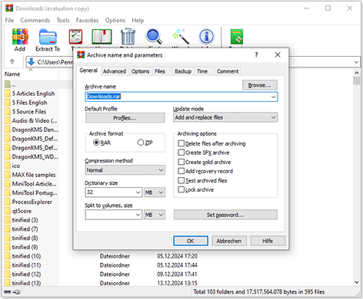The image size is (363, 299).
Task: Click the dialog help question mark
Action: point(256,54)
